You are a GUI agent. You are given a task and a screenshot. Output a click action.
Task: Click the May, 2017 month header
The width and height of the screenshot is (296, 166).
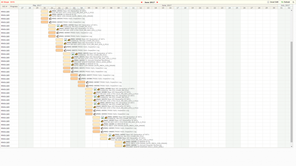pos(37,5)
